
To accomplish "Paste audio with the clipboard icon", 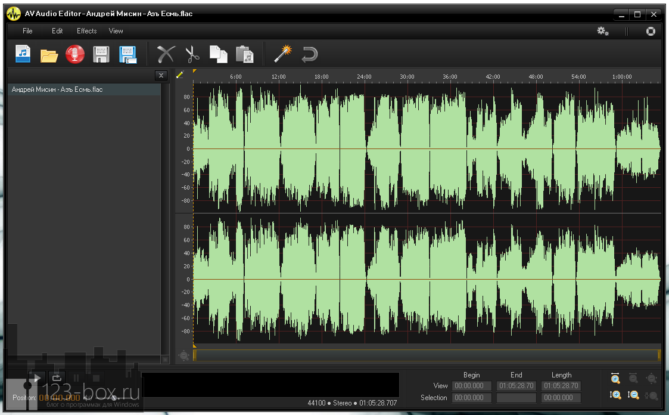I will 245,55.
